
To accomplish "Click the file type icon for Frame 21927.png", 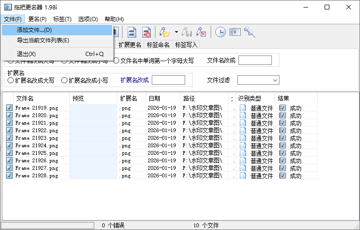I will click(243, 168).
